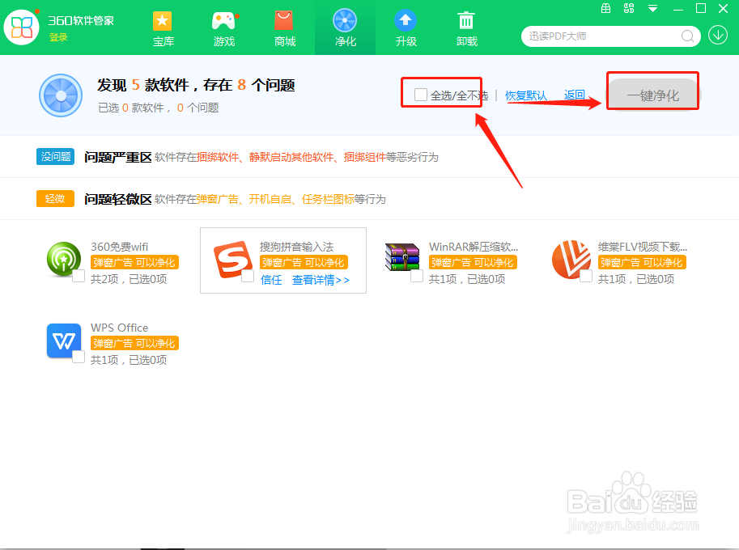Select the 问题轻微区 heading
739x550 pixels.
118,199
